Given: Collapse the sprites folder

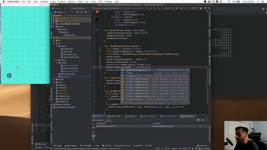Looking at the screenshot, I should tap(59, 32).
